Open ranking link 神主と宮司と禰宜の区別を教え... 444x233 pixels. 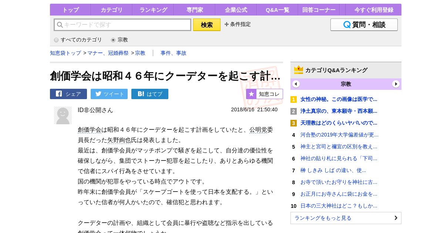pyautogui.click(x=339, y=146)
